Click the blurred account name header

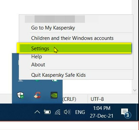coord(55,19)
